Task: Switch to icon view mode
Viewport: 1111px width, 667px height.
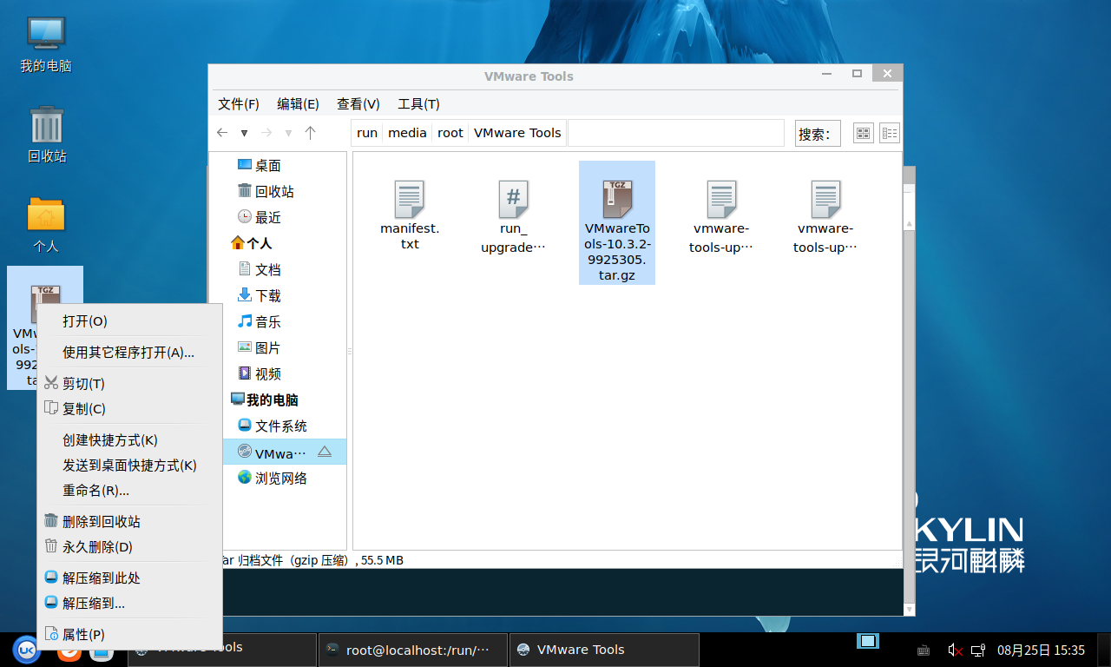Action: coord(864,133)
